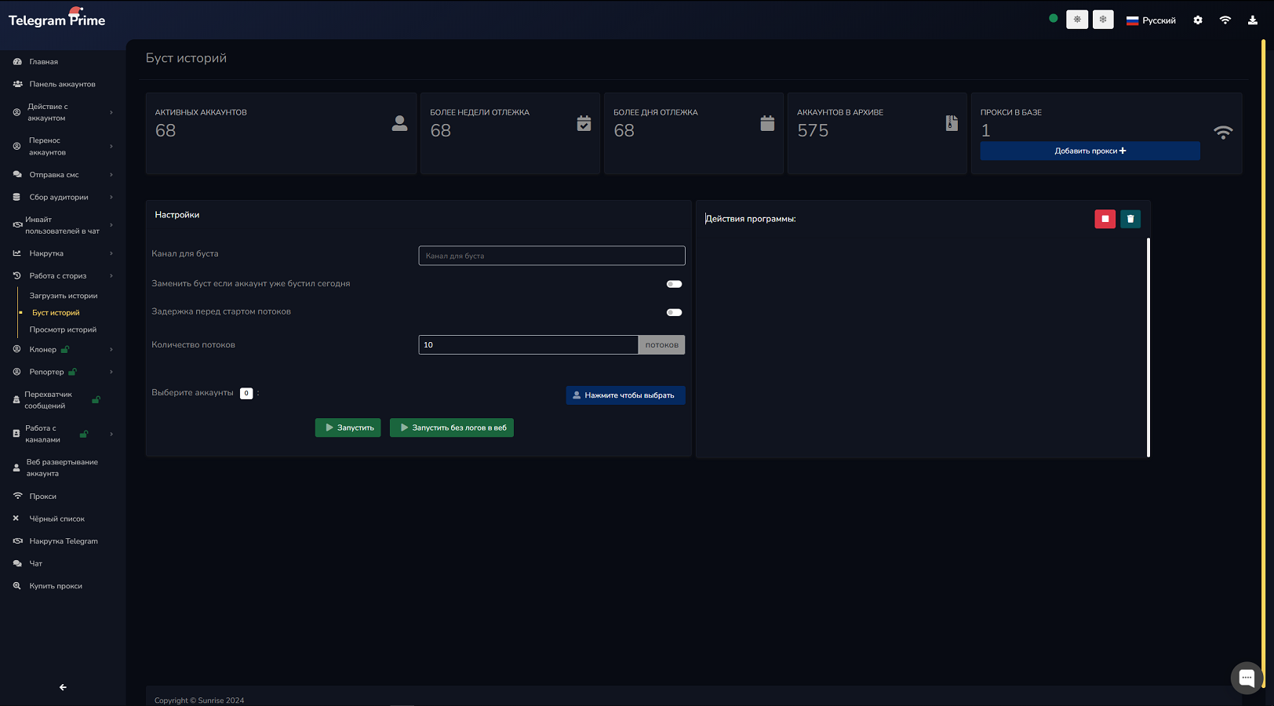Expand Работа с каналами submenu chevron
Viewport: 1274px width, 706px height.
(111, 434)
